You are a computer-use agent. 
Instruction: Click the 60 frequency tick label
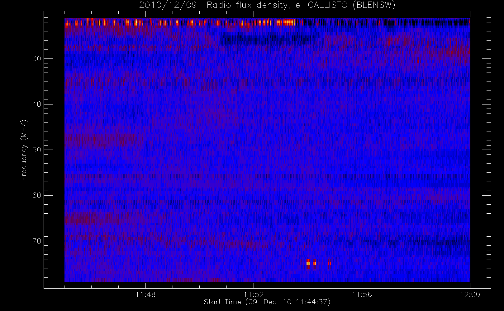37,195
